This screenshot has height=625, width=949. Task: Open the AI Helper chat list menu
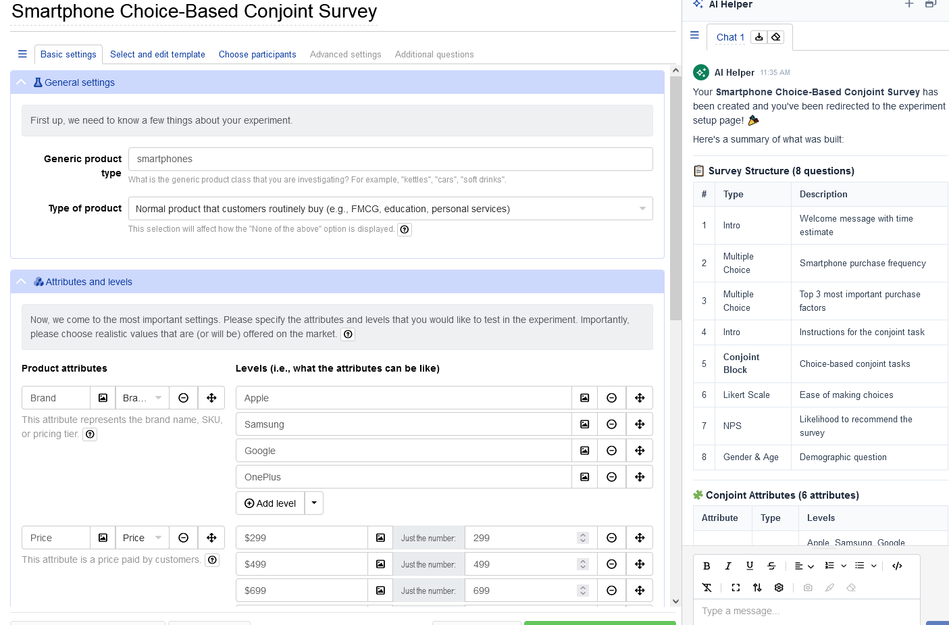click(x=694, y=35)
